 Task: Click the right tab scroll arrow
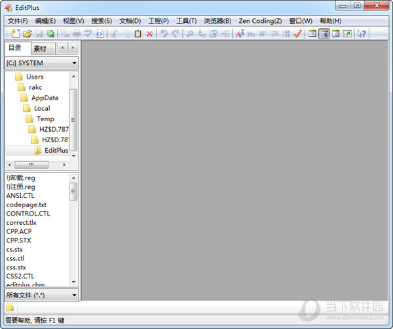pos(73,48)
